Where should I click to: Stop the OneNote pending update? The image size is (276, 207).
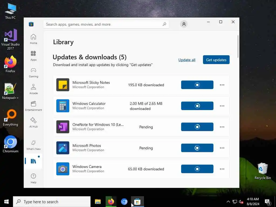point(197,127)
